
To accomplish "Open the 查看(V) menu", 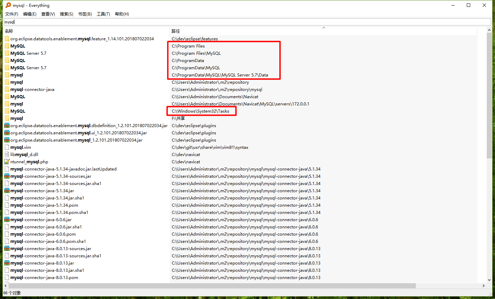I will (48, 14).
